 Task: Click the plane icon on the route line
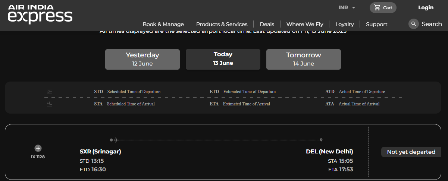pos(116,140)
